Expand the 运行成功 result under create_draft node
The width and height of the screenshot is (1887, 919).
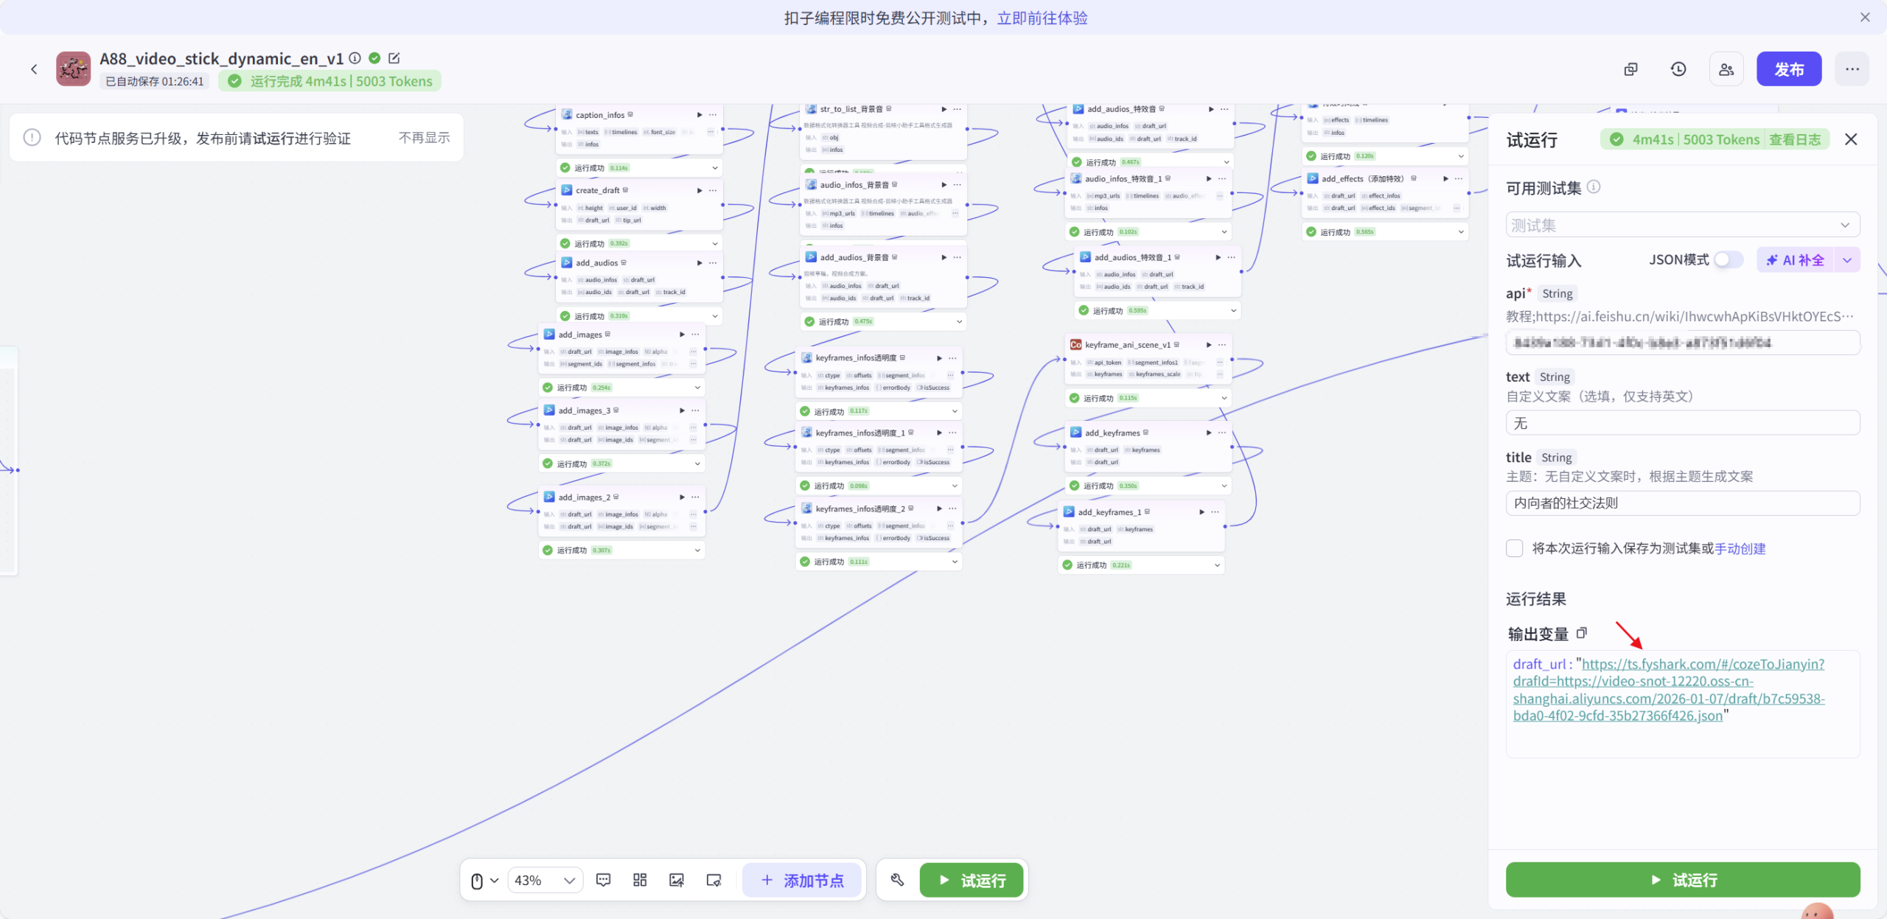714,242
